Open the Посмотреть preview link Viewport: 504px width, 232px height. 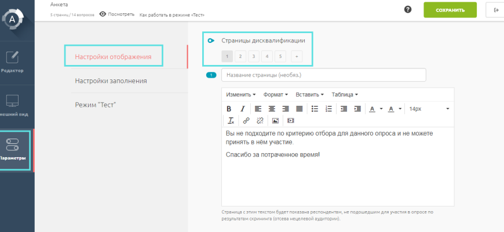point(116,14)
